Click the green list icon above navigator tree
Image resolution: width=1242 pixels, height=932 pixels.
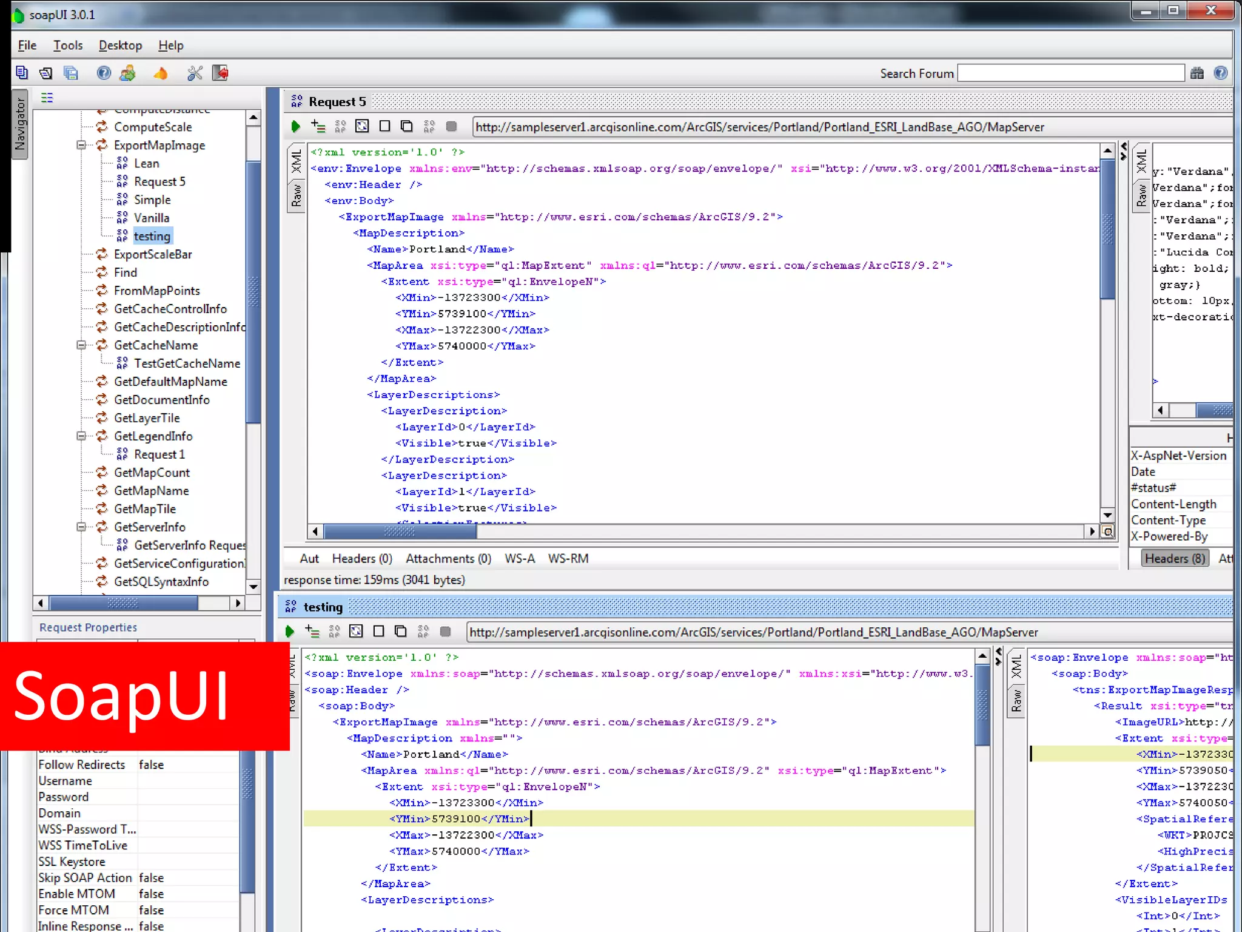coord(47,98)
